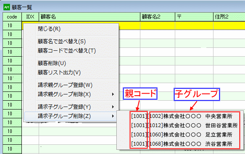This screenshot has width=245, height=154.
Task: Choose 顧客リスト出力(V) menu entry
Action: click(x=71, y=73)
